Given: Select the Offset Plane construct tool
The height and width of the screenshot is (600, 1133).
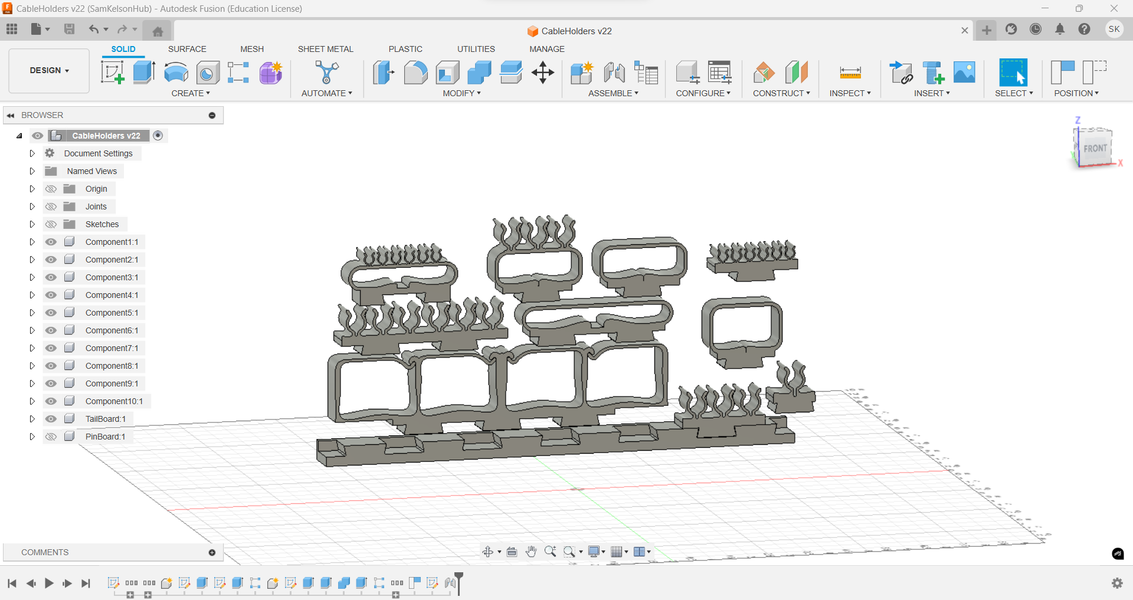Looking at the screenshot, I should coord(764,73).
